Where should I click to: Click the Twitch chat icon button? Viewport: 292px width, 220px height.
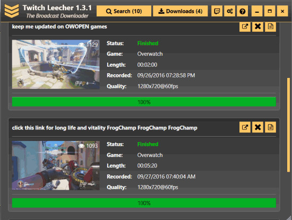point(217,11)
